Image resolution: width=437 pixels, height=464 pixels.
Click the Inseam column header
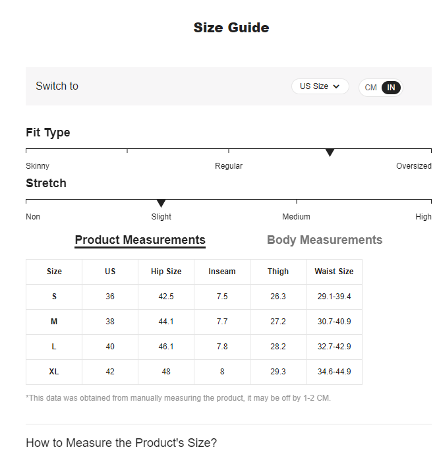coord(222,272)
